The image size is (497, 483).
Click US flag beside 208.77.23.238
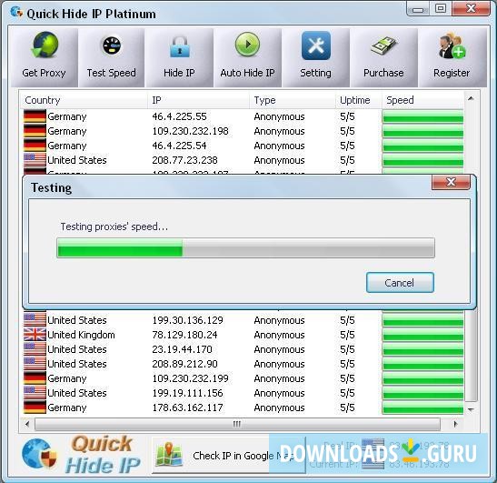[x=35, y=160]
